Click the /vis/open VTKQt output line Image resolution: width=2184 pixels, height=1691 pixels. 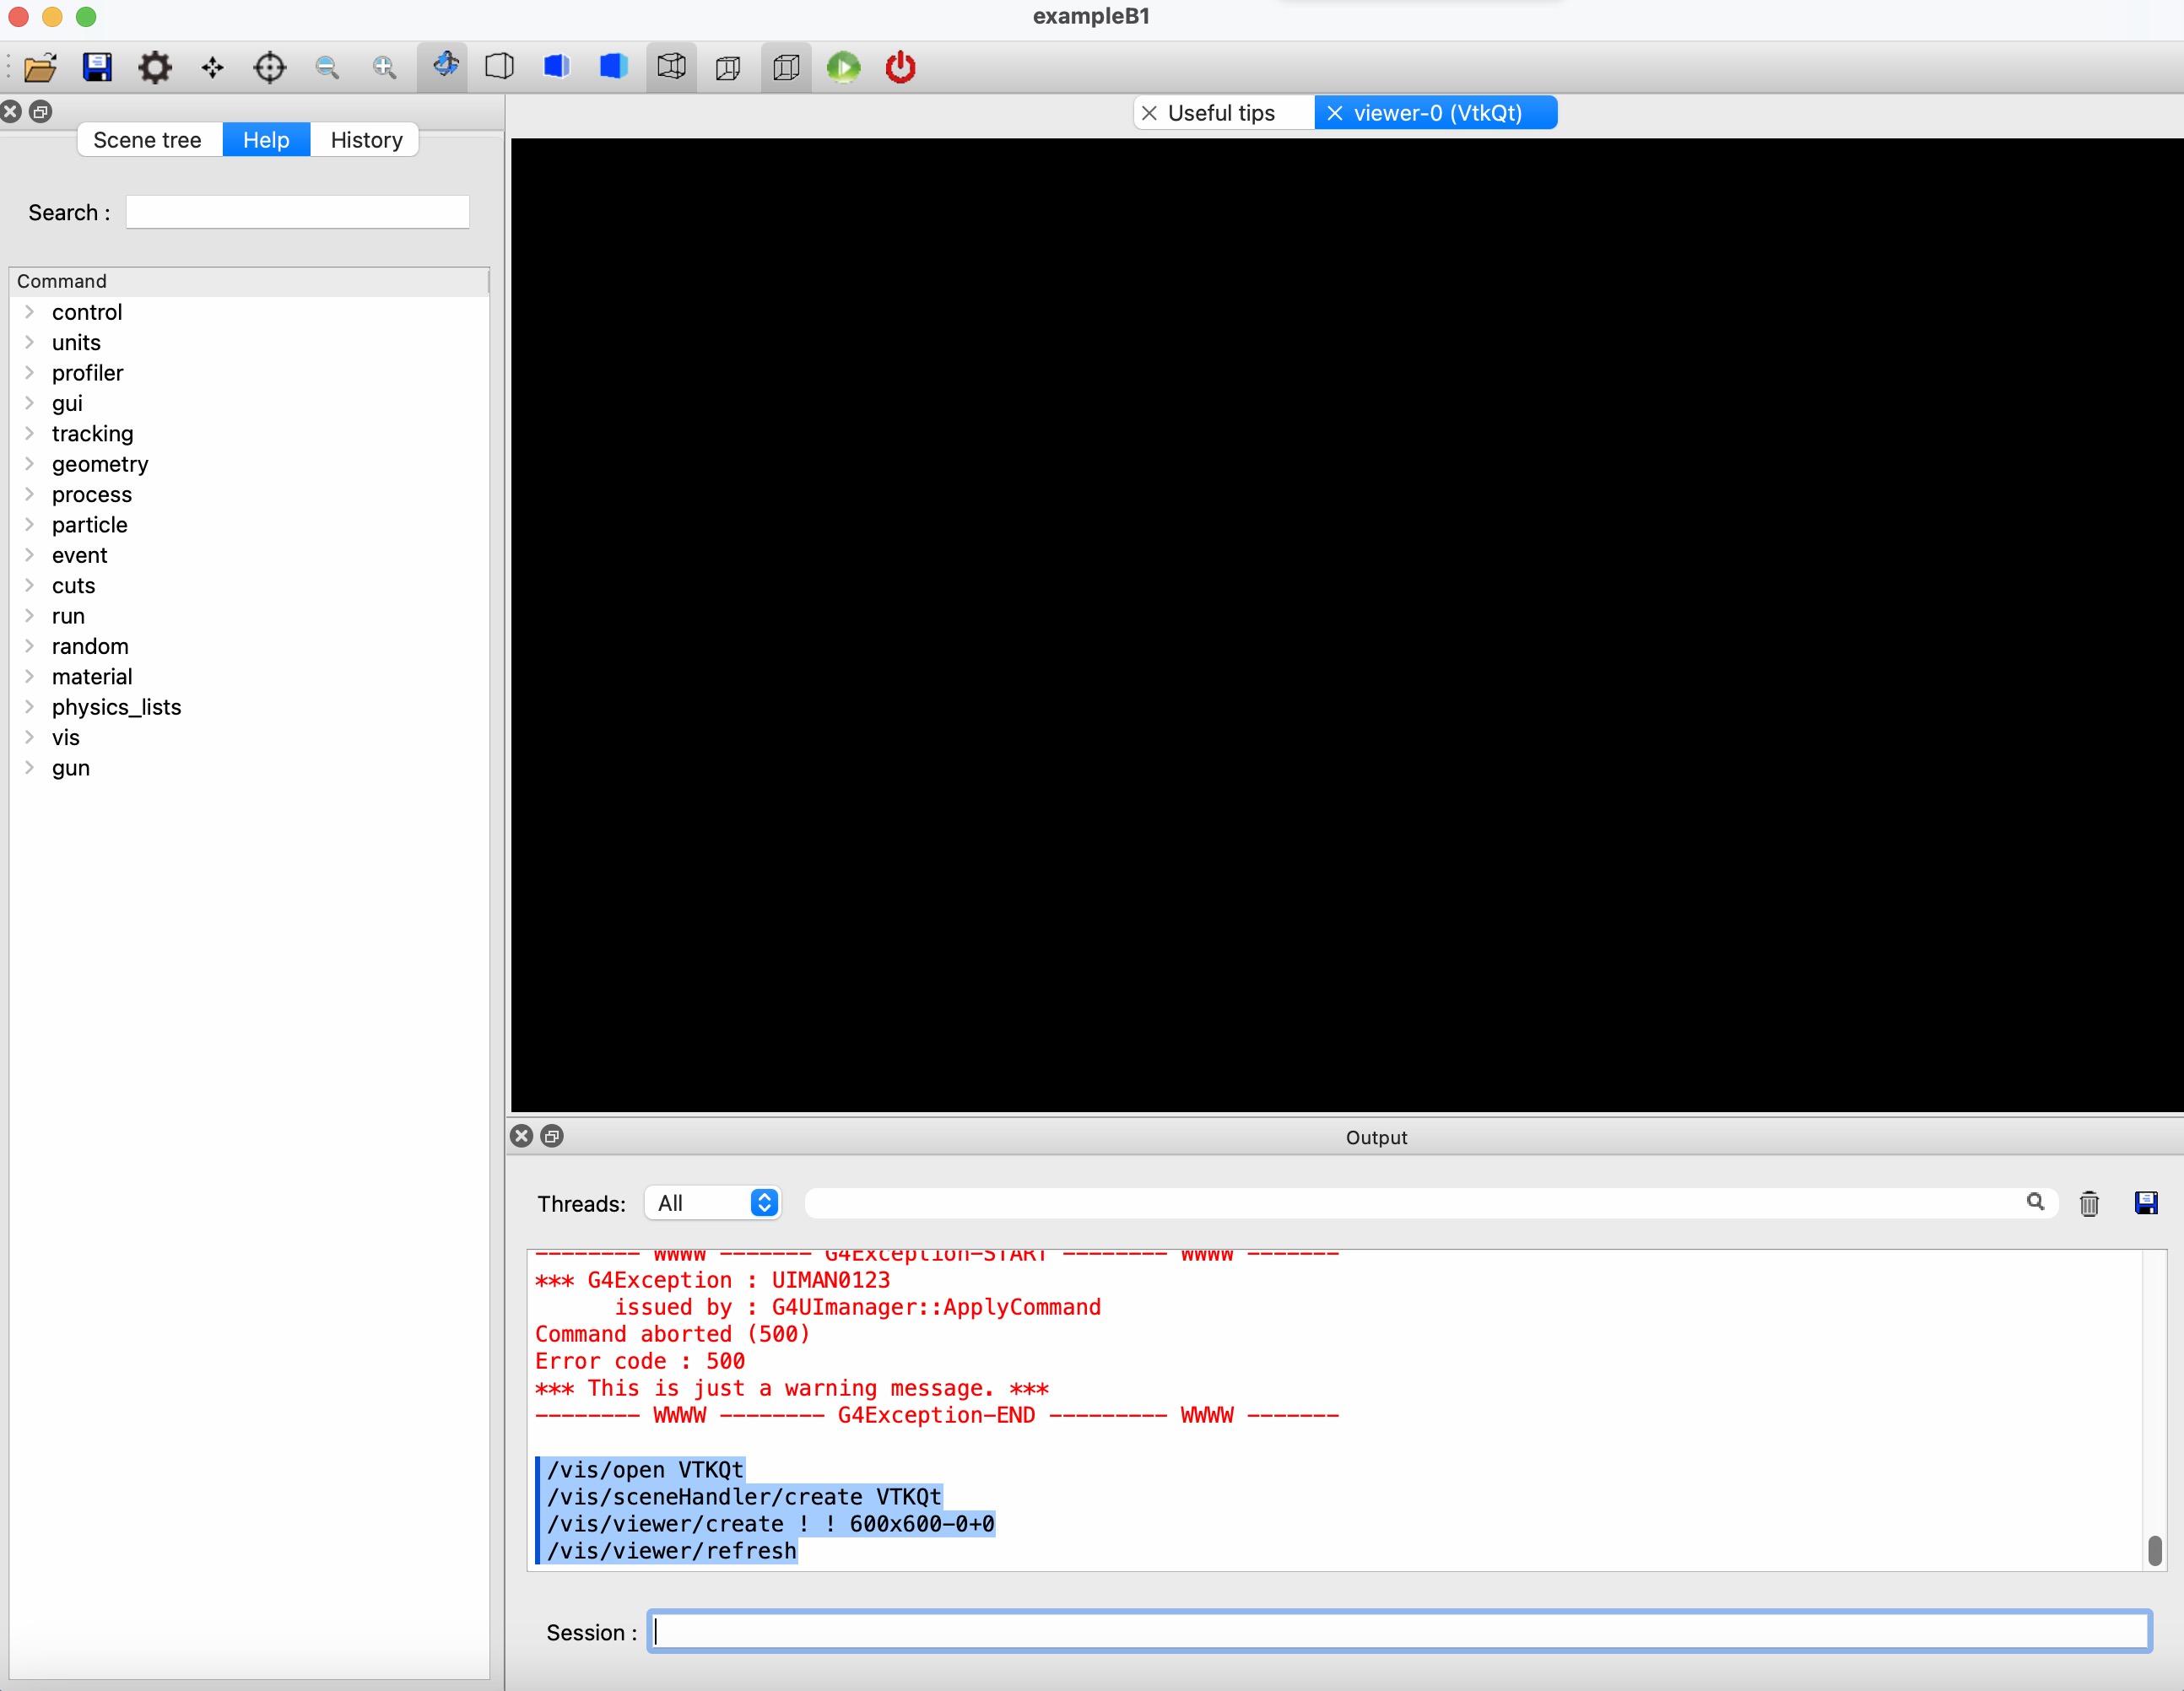click(x=645, y=1469)
